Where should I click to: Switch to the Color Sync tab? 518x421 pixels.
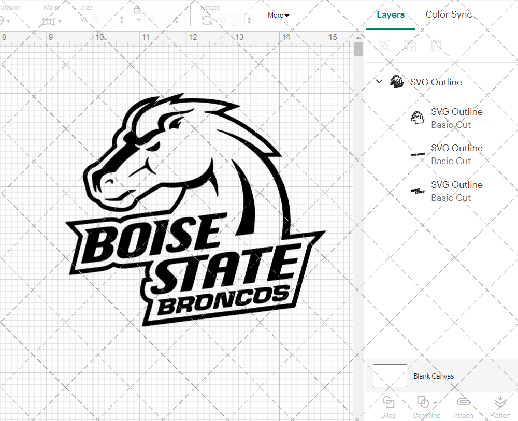pos(449,14)
